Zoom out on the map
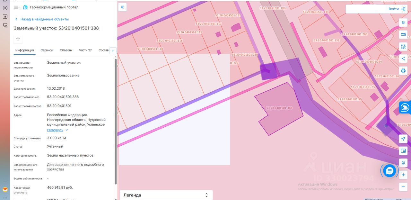411x200 pixels. tap(403, 187)
